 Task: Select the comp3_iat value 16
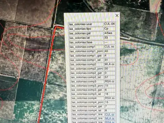[x=107, y=94]
